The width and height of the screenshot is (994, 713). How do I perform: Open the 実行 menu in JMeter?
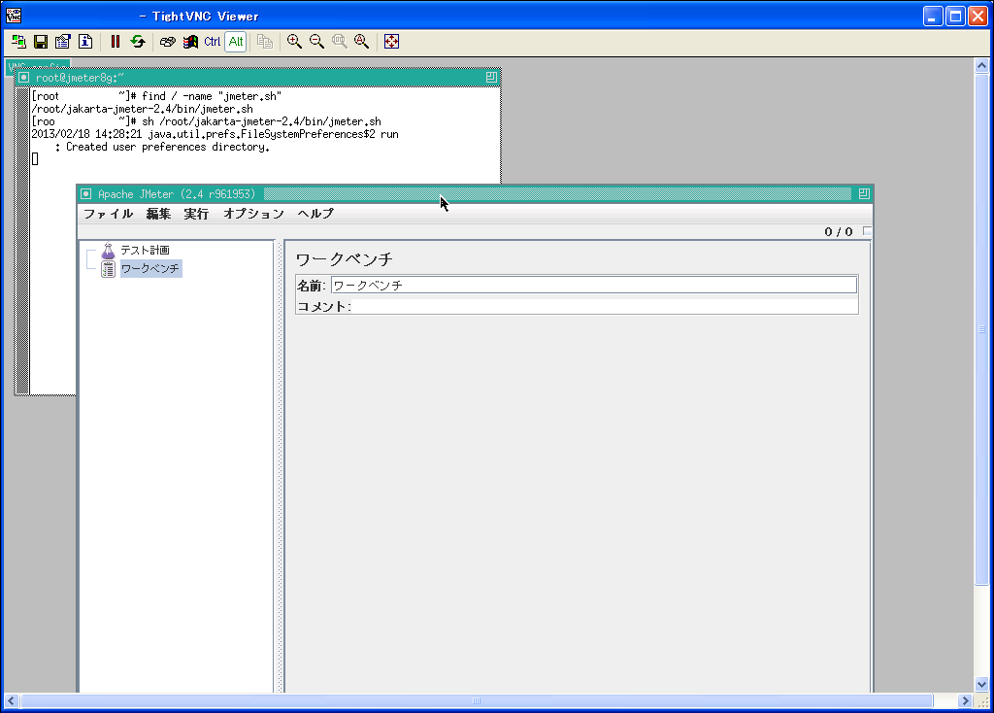(x=196, y=214)
